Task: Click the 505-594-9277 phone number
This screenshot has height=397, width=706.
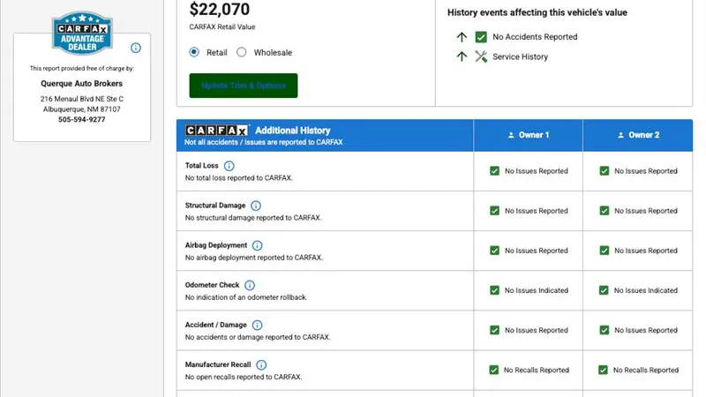Action: point(81,119)
